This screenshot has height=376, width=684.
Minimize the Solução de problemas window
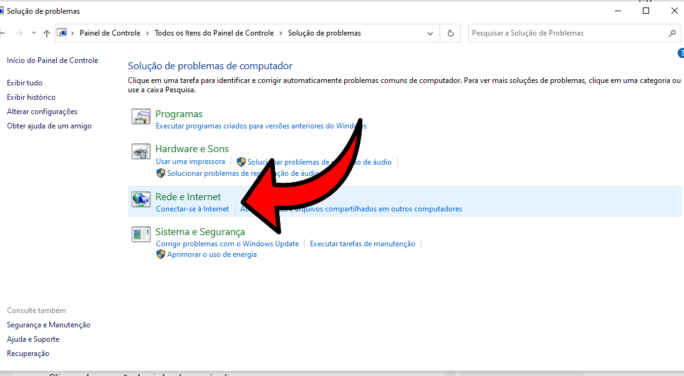[618, 11]
